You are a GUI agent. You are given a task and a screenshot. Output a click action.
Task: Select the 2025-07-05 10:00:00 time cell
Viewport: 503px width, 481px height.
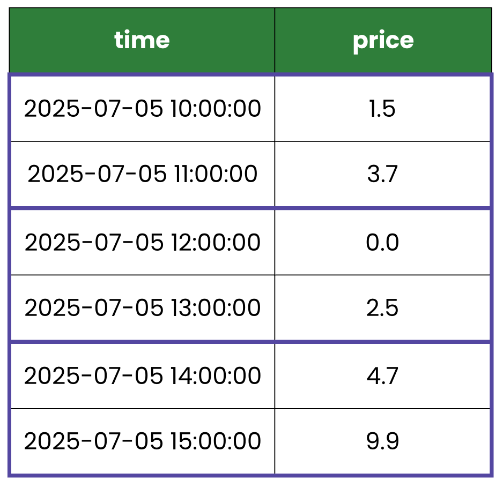pyautogui.click(x=142, y=109)
